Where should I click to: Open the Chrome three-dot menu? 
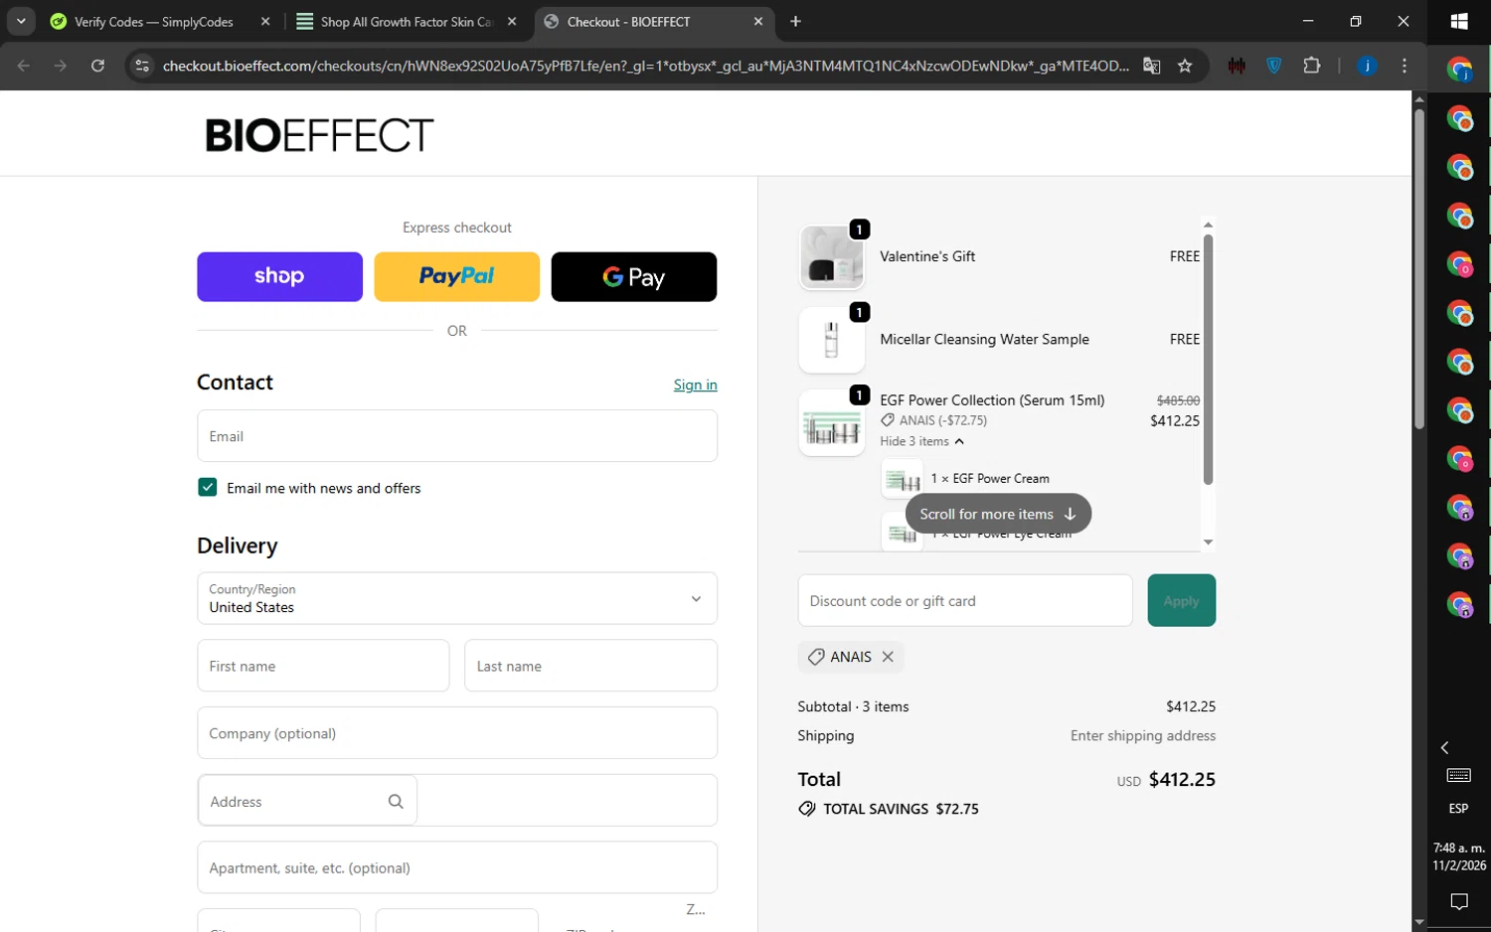click(1404, 66)
